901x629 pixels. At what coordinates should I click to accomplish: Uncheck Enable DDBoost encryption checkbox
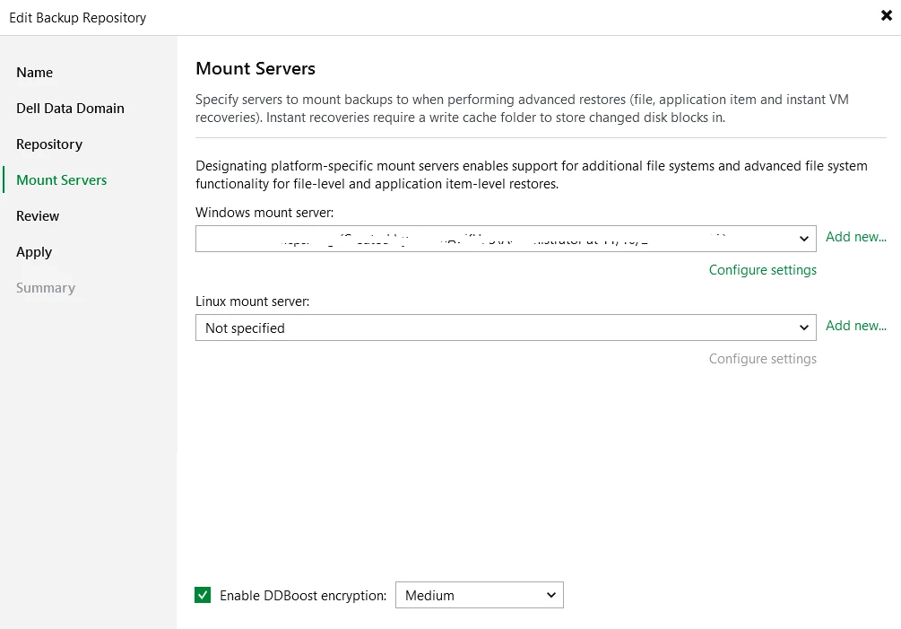point(204,595)
